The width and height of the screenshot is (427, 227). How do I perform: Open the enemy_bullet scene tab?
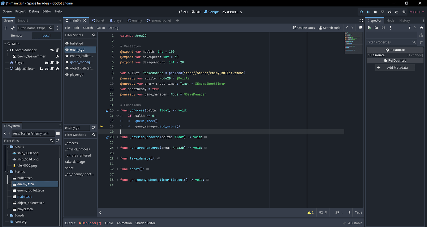click(159, 20)
